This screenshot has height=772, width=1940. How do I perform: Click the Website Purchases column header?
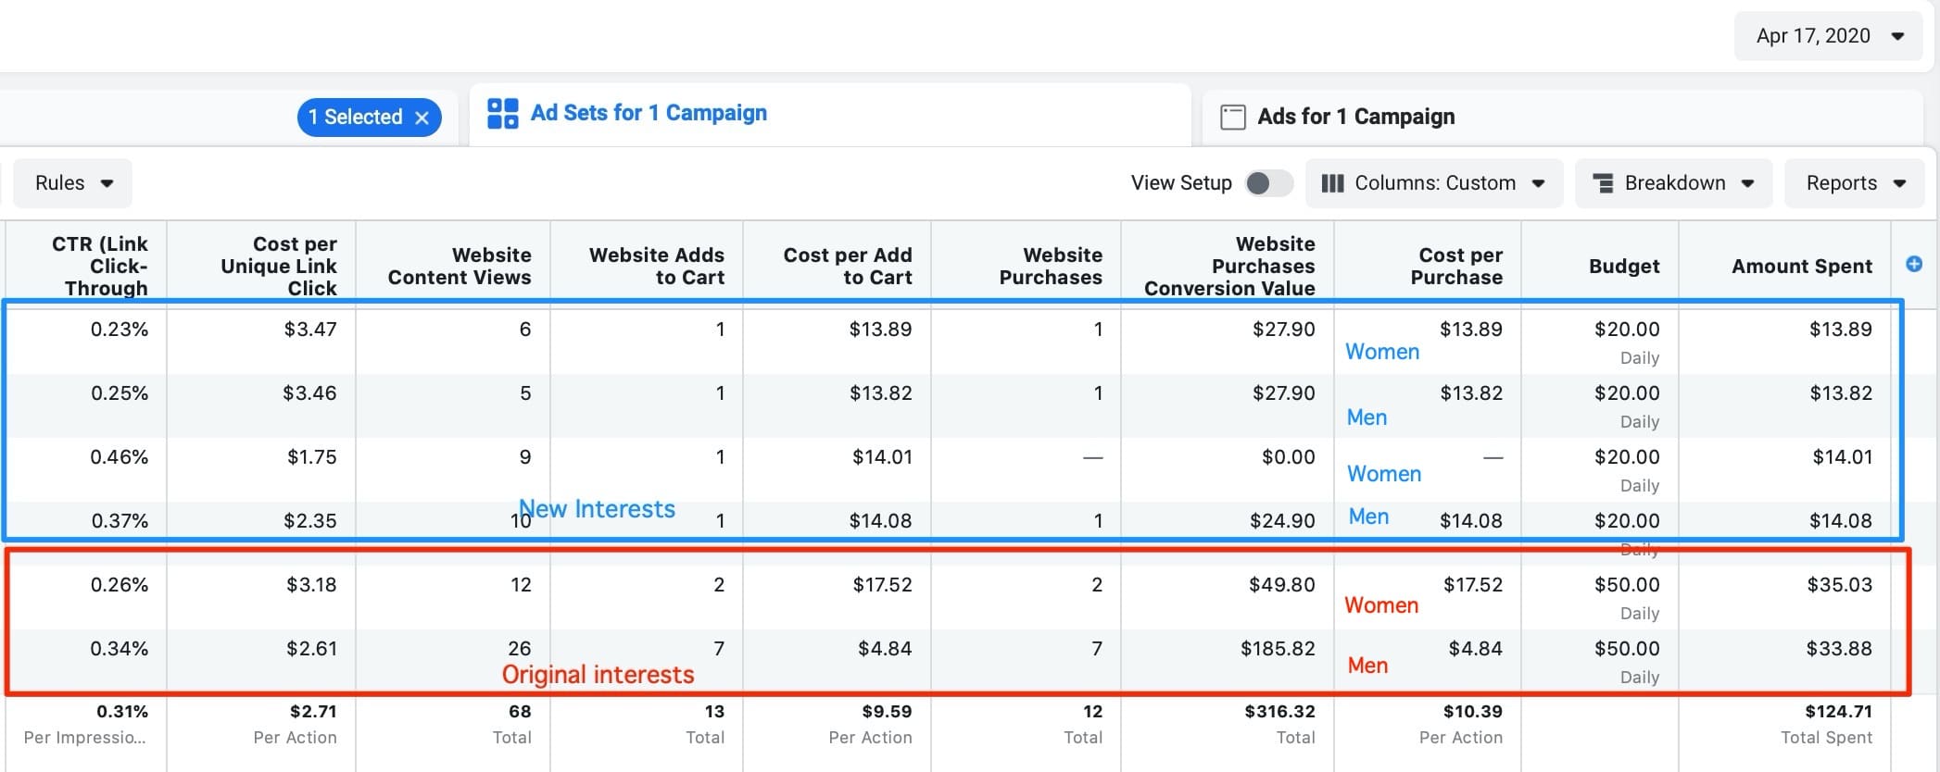[x=1050, y=267]
